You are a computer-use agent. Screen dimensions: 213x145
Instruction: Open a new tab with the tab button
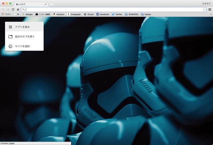[51, 4]
